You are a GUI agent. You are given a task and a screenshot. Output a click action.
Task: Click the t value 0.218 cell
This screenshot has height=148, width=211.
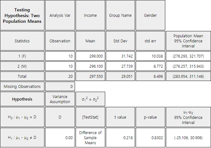[x=120, y=138]
